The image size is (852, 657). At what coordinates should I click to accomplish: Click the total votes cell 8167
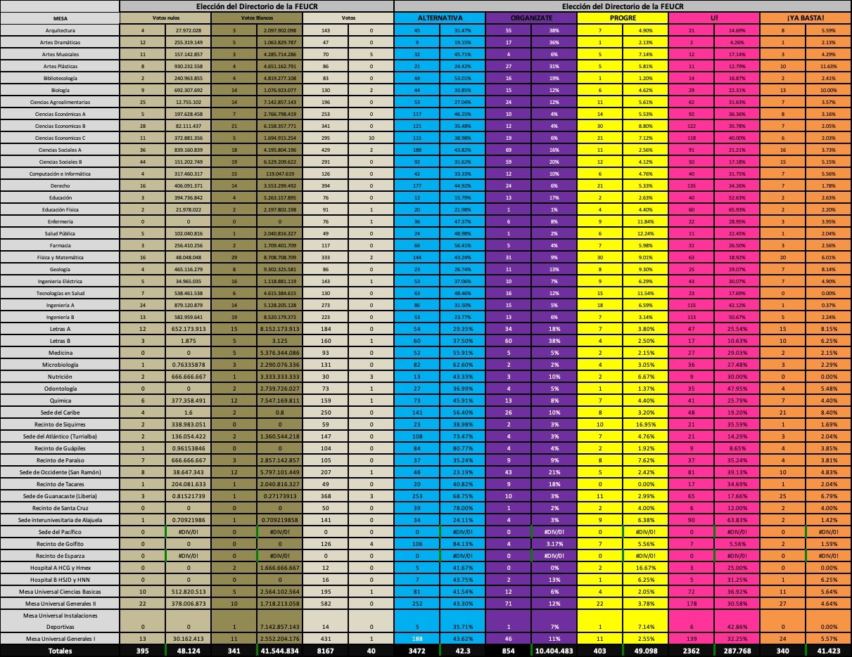(326, 651)
